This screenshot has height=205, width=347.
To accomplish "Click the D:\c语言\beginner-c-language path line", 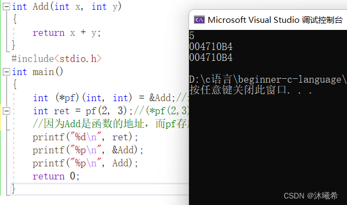I will point(268,79).
